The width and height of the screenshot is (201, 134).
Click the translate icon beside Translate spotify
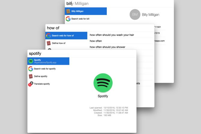point(31,84)
